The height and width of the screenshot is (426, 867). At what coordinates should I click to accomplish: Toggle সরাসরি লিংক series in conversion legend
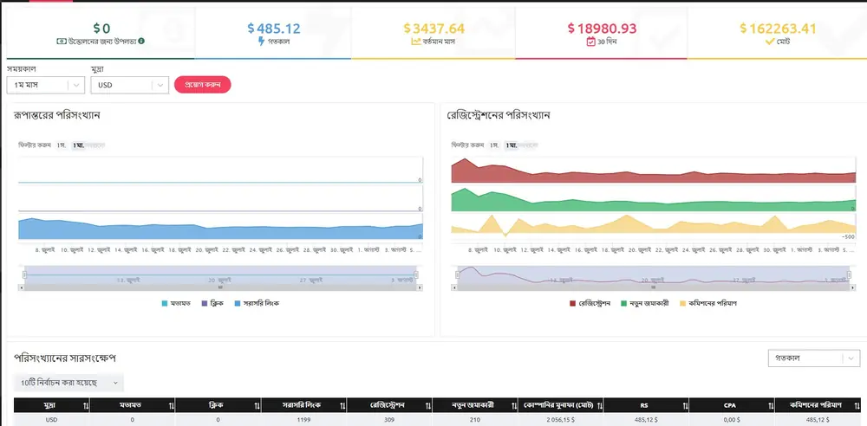click(x=257, y=303)
